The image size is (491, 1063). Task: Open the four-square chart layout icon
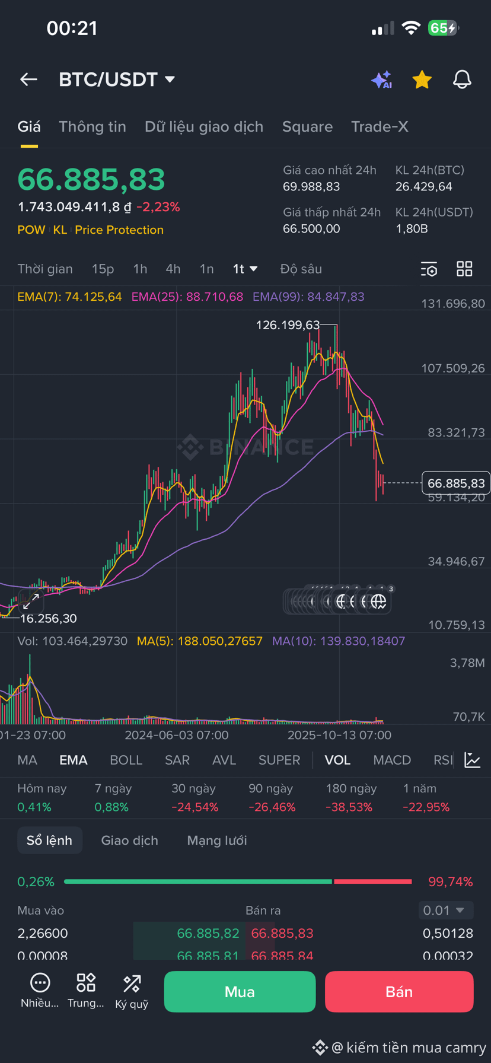pos(464,269)
